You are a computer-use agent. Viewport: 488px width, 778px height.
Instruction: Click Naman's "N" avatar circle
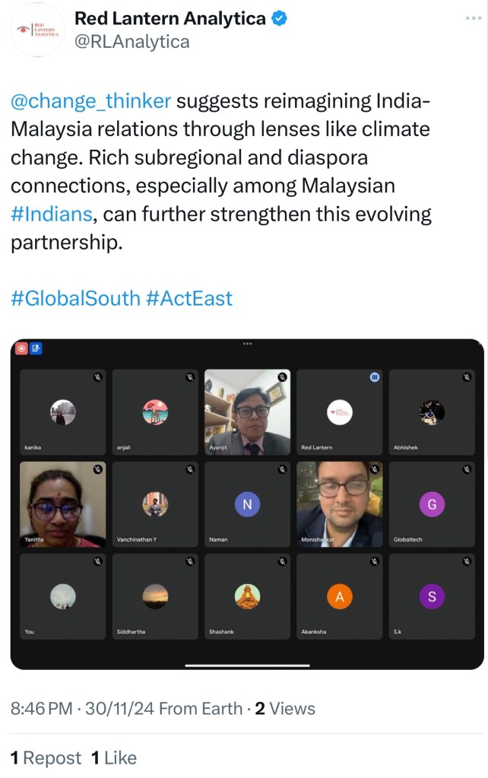247,504
